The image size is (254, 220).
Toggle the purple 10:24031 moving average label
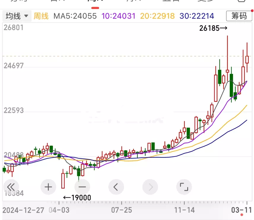coord(118,16)
